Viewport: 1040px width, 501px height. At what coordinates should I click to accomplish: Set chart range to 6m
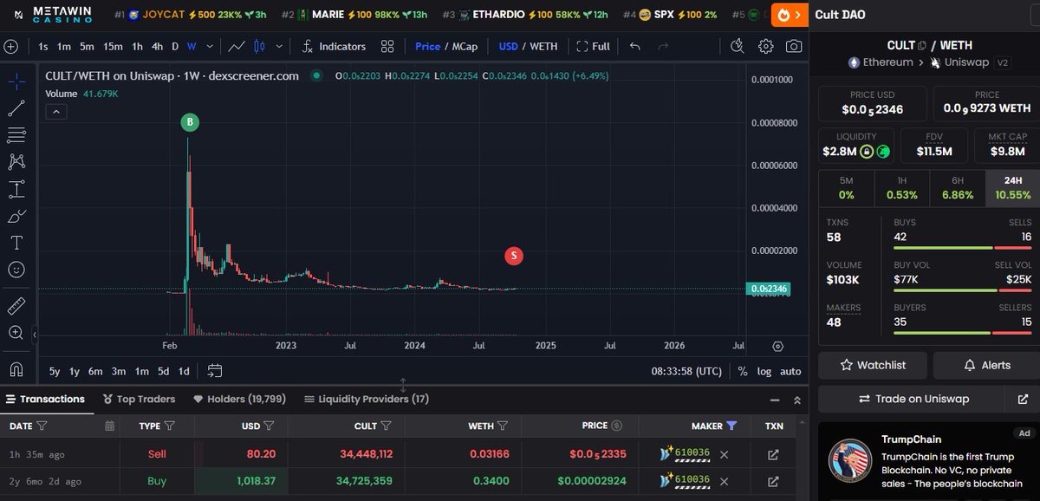coord(95,371)
